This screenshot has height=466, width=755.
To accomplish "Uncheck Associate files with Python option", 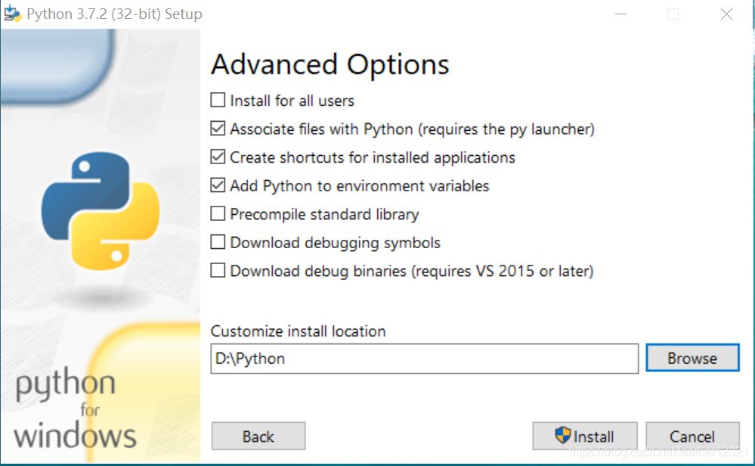I will click(218, 129).
